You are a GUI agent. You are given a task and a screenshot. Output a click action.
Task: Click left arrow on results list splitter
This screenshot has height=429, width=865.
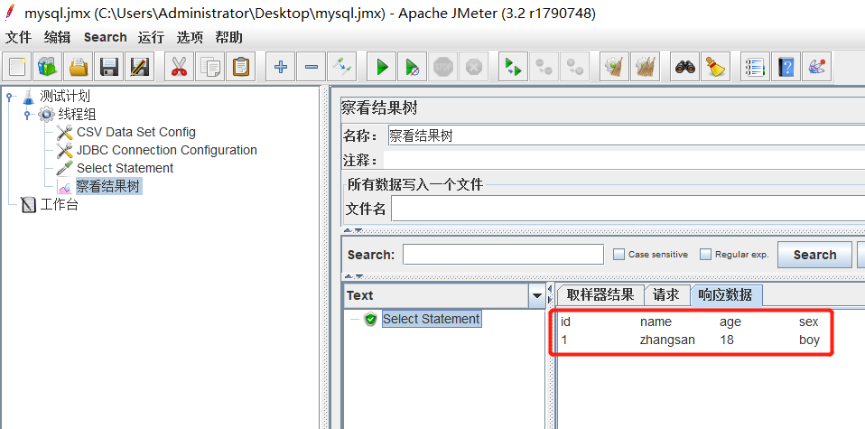coord(550,289)
